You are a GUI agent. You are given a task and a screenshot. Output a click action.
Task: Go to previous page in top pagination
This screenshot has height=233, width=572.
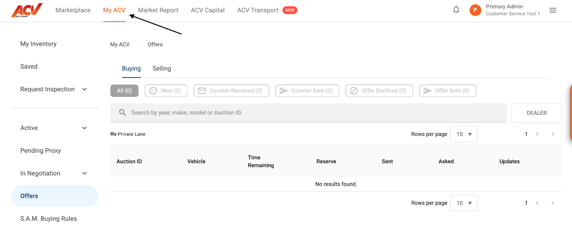pos(537,134)
